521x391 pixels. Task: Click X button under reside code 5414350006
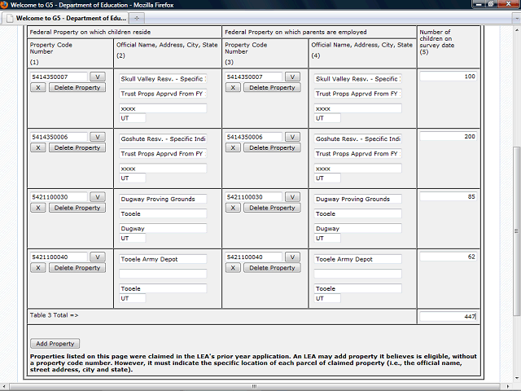[x=38, y=147]
